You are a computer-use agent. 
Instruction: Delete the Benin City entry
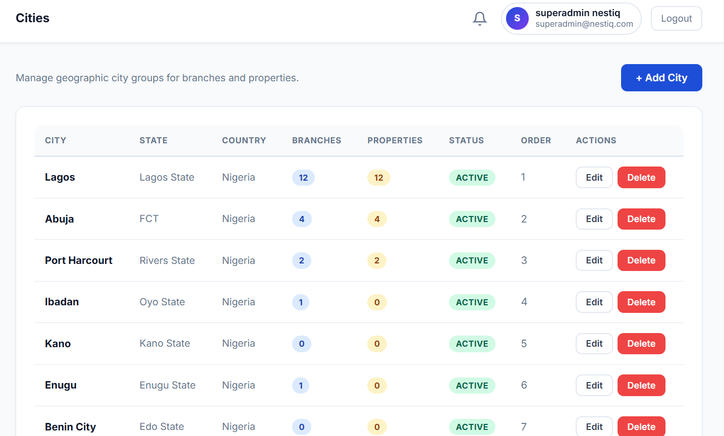641,426
